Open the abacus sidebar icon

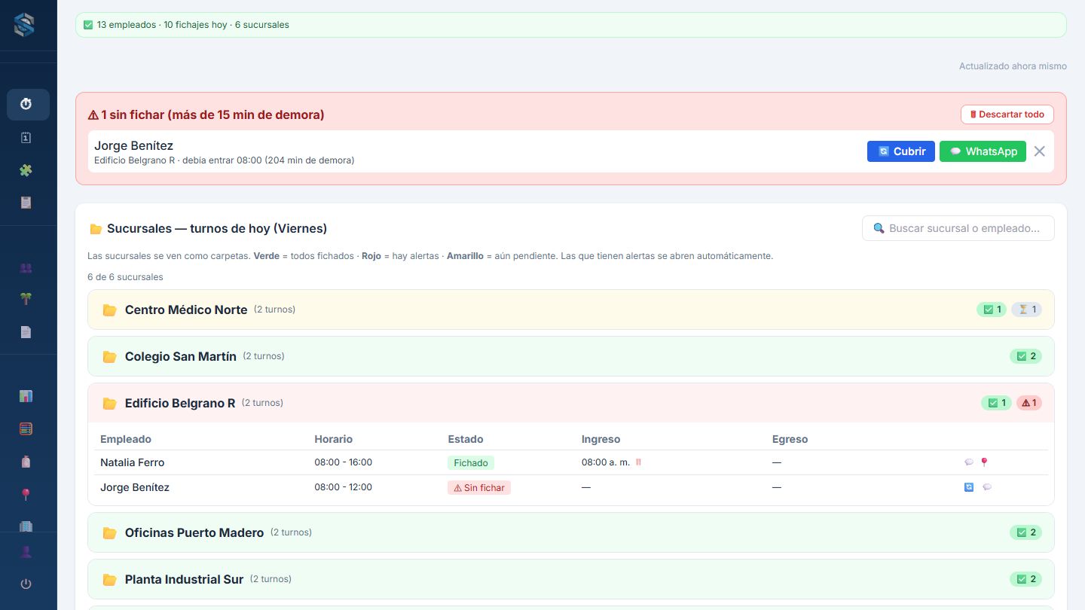click(x=26, y=429)
